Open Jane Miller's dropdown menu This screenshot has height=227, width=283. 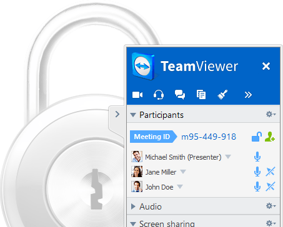point(183,171)
